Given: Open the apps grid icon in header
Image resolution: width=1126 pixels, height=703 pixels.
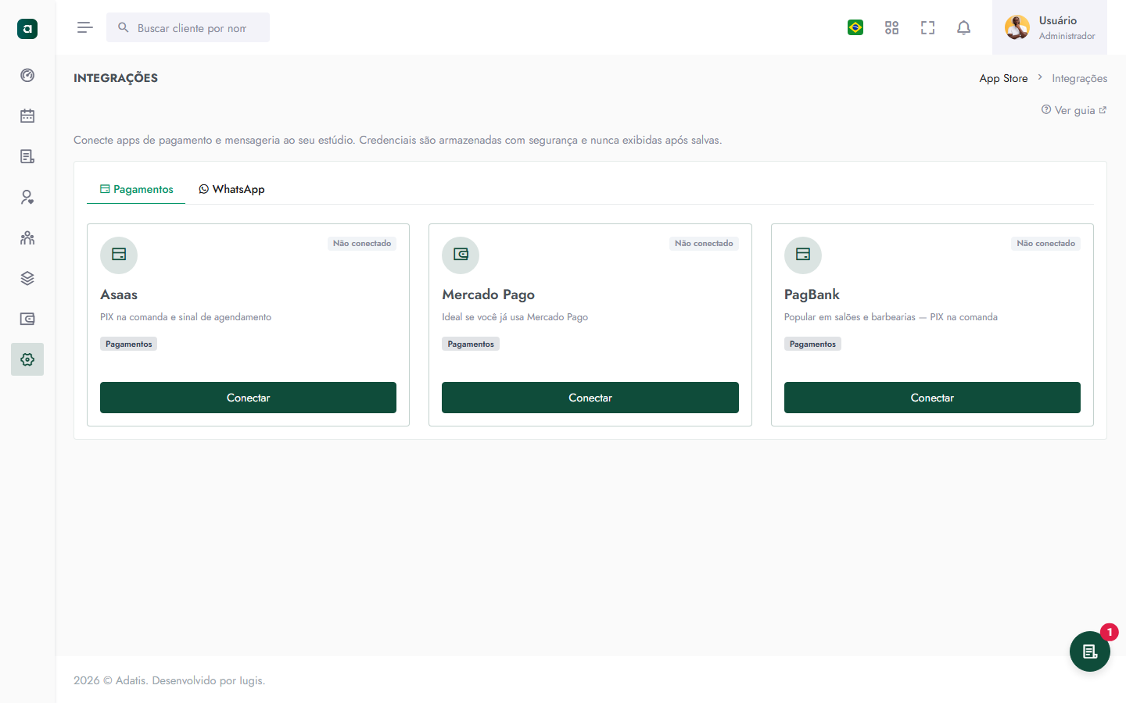Looking at the screenshot, I should (x=891, y=27).
